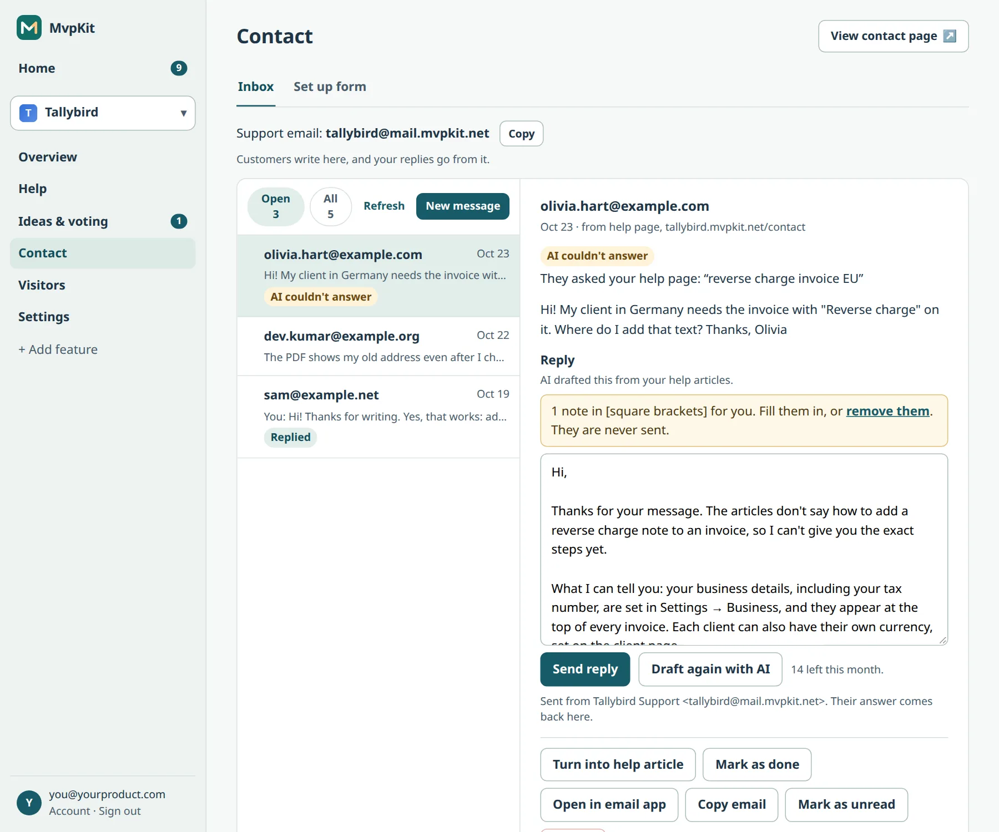Image resolution: width=999 pixels, height=832 pixels.
Task: Open Visitors in sidebar
Action: 103,285
